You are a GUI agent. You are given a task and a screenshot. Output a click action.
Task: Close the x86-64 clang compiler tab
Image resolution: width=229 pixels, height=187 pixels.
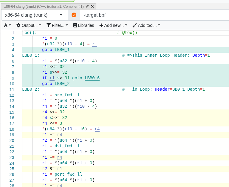[x=92, y=7]
